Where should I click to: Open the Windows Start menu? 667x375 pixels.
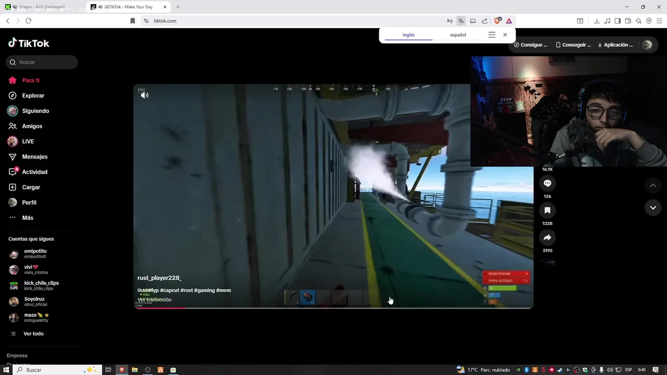[6, 370]
